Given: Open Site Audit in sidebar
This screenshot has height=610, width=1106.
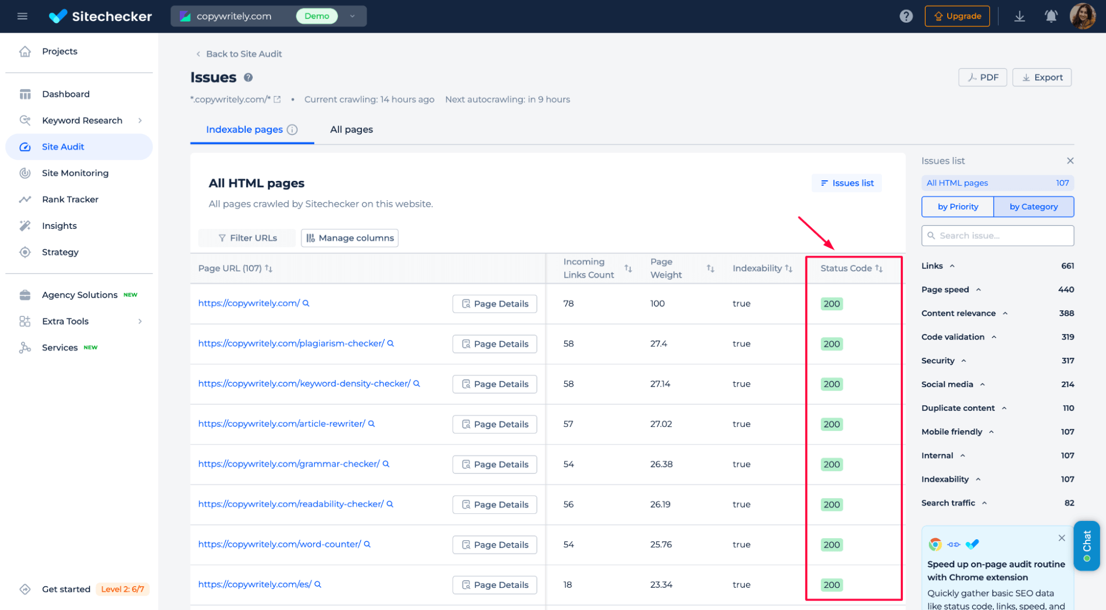Looking at the screenshot, I should point(79,147).
